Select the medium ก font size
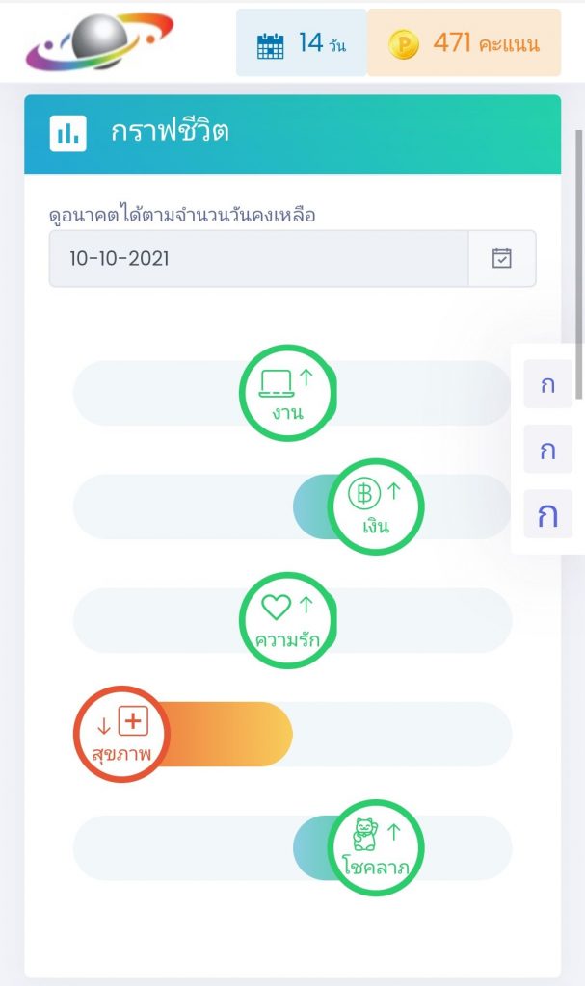The image size is (585, 986). click(547, 450)
